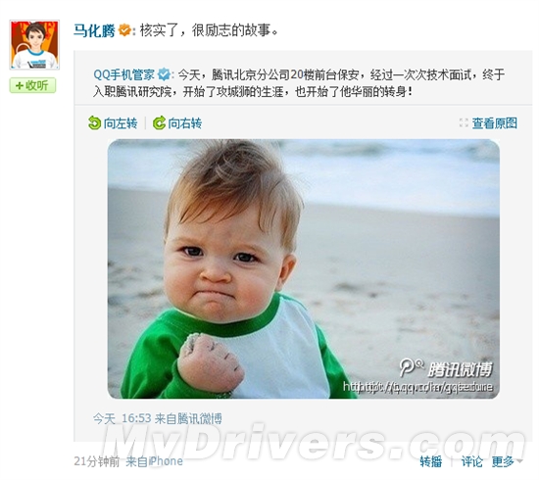The image size is (539, 480).
Task: Click the green plus icon on 收听
Action: (20, 85)
